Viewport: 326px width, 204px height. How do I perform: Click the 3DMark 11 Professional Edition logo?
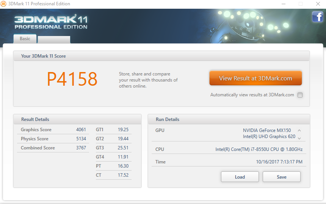[51, 22]
